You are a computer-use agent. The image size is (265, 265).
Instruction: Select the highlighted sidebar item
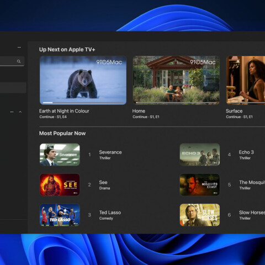13,88
